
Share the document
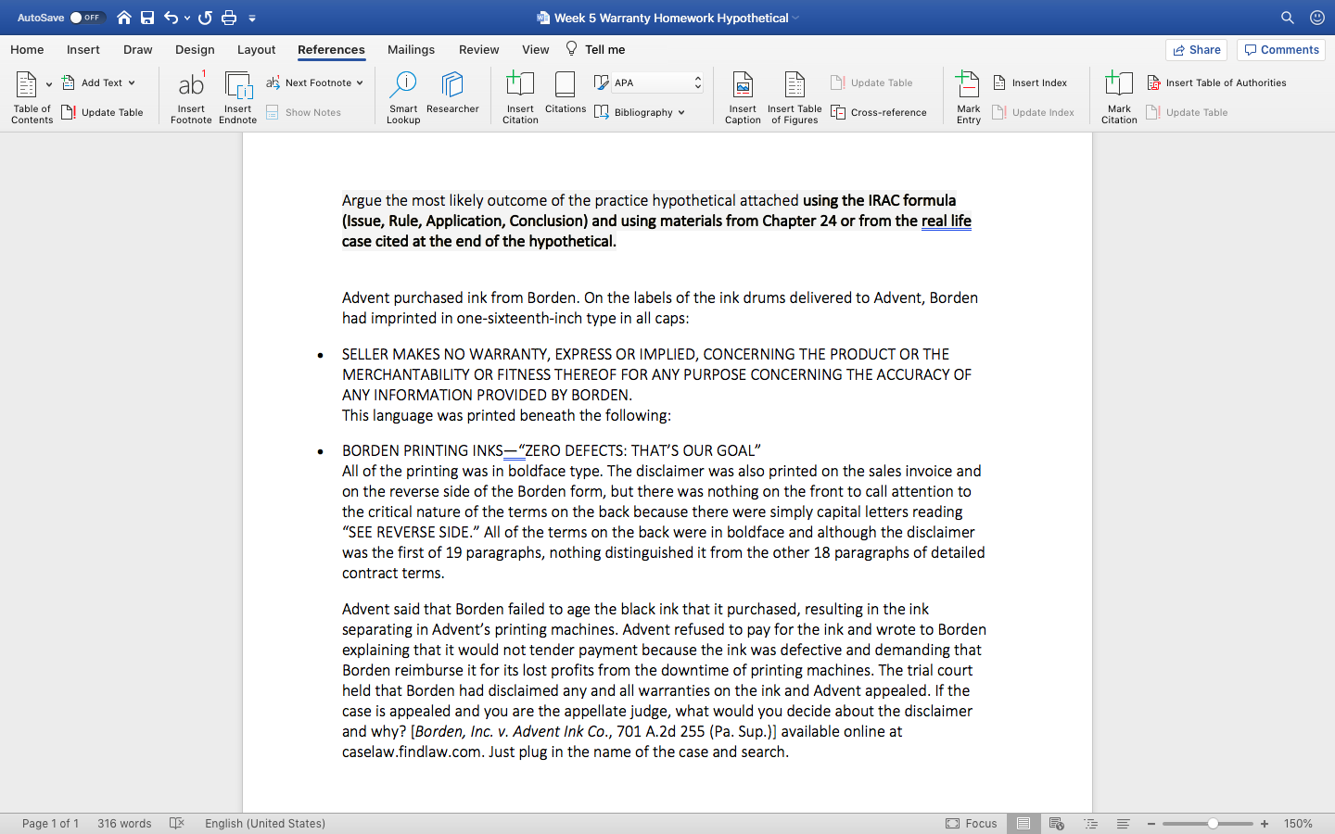[x=1195, y=49]
